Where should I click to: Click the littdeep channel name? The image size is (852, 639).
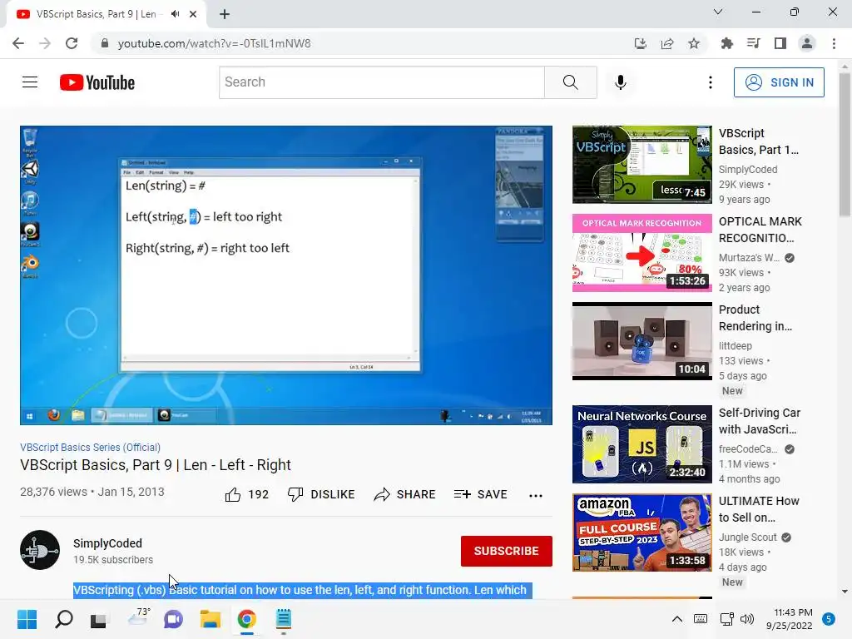point(736,346)
